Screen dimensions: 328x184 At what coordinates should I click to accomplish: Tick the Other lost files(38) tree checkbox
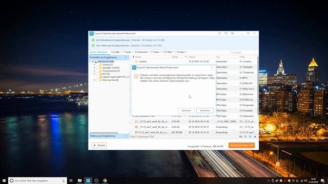[x=97, y=80]
